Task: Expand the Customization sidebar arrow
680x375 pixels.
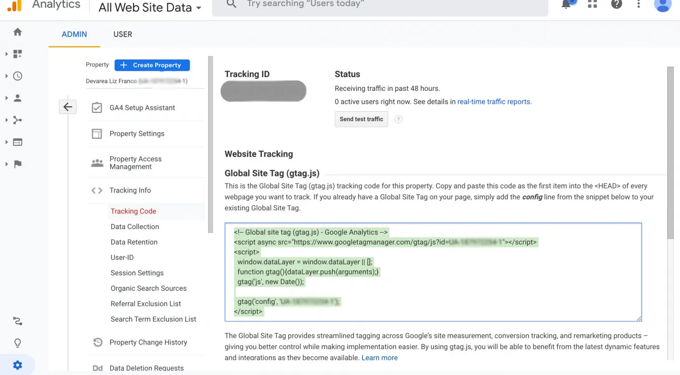Action: click(7, 54)
